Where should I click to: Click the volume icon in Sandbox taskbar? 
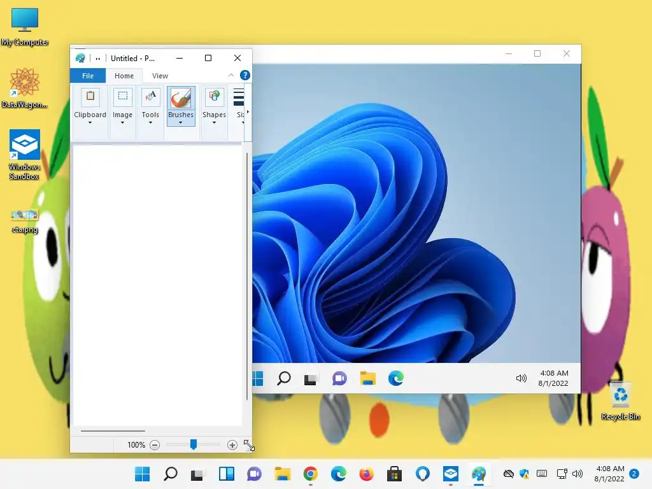coord(521,378)
